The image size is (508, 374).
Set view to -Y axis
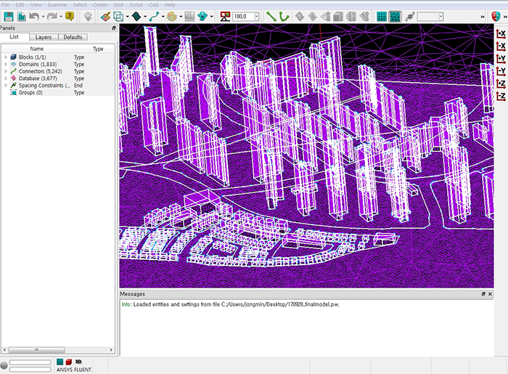tap(501, 71)
